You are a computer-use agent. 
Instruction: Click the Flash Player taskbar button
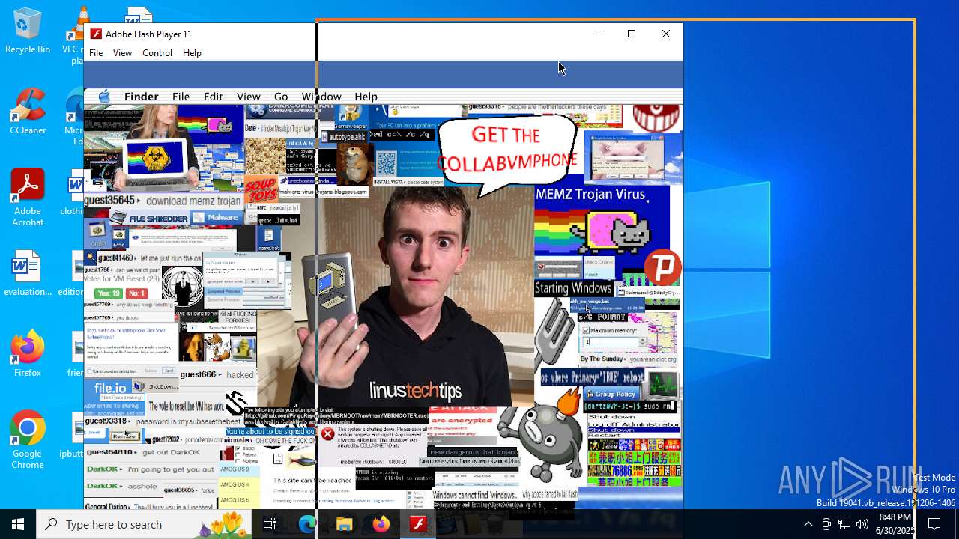(x=417, y=524)
